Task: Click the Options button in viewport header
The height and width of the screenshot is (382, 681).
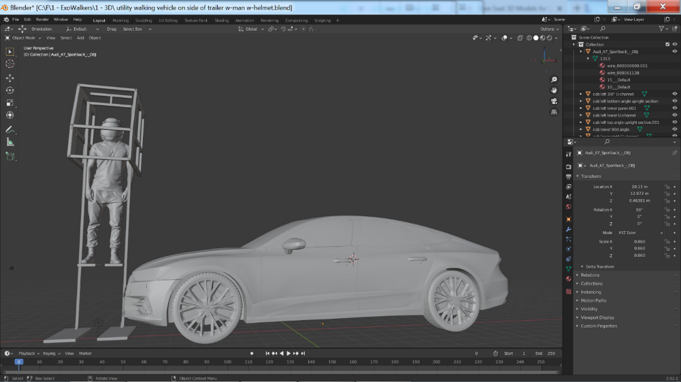Action: [x=548, y=29]
